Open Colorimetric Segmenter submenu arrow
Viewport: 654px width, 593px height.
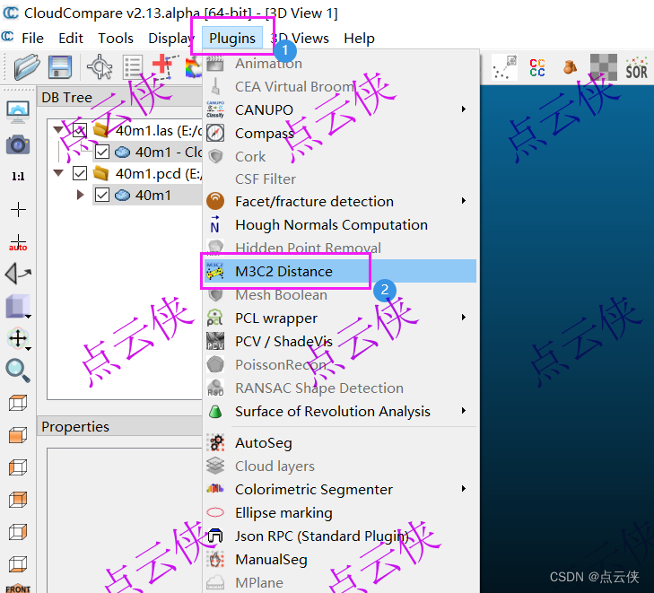464,489
